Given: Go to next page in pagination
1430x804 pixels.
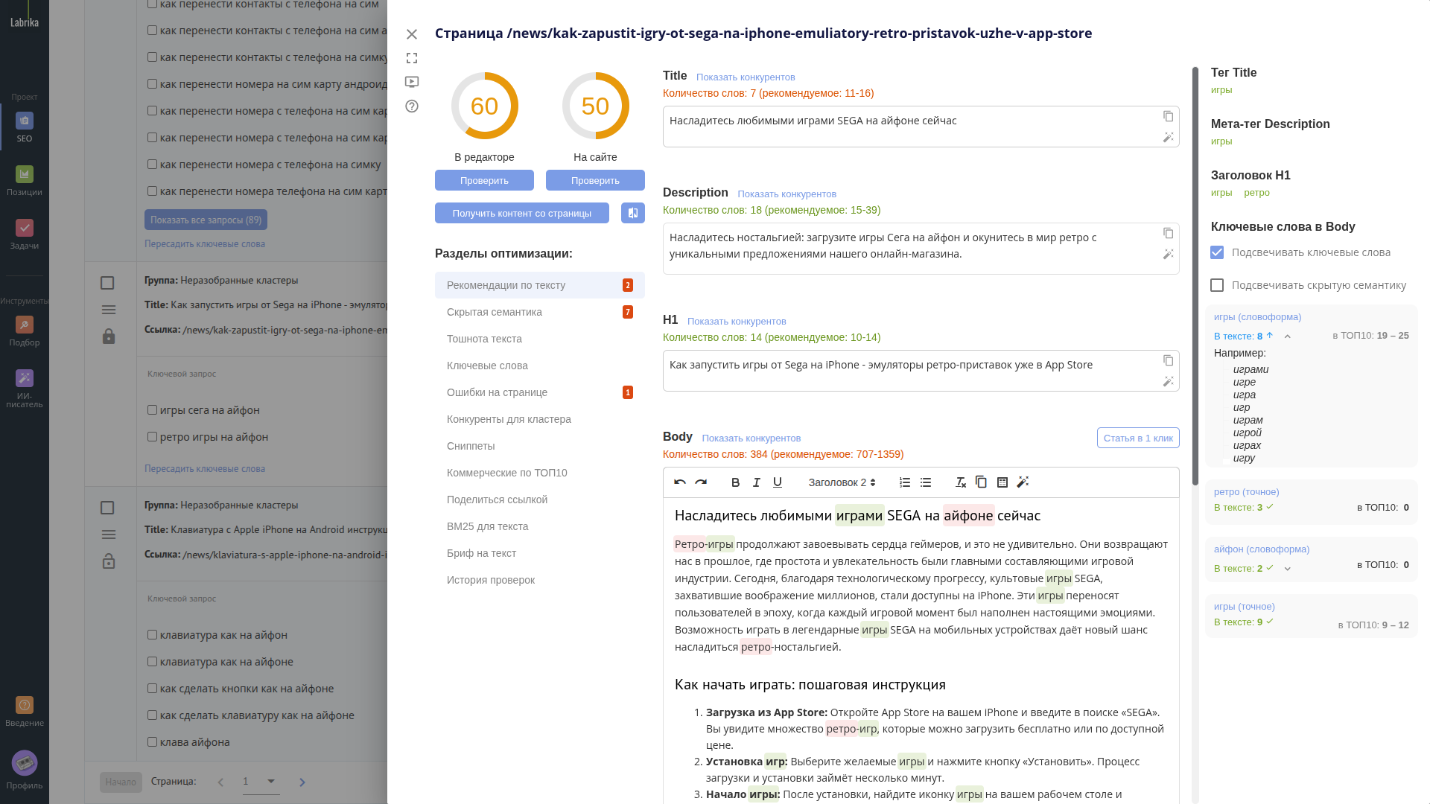Looking at the screenshot, I should coord(302,782).
